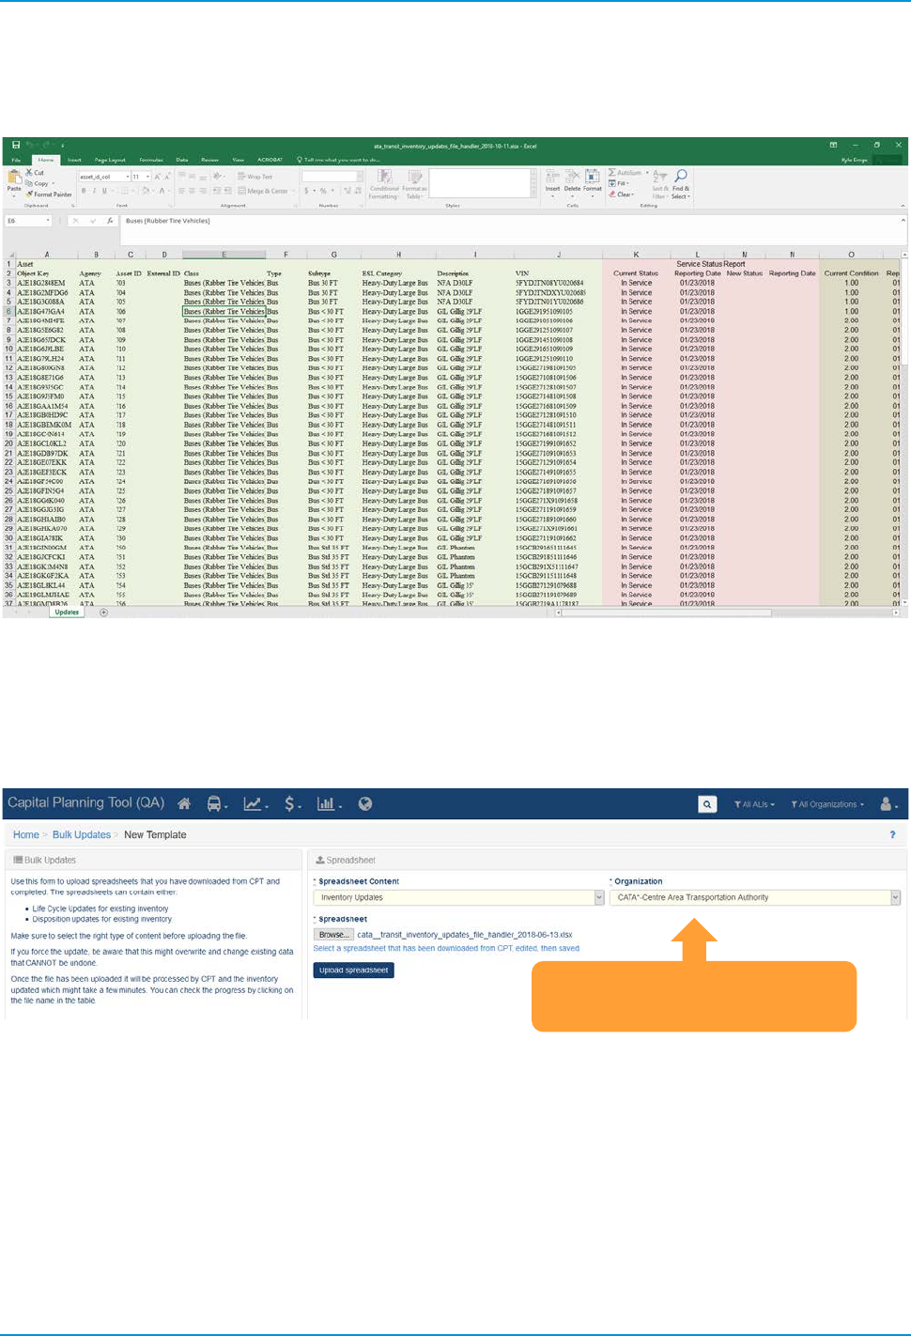Click Capital Planning Tool (QA) brand link
This screenshot has width=911, height=1336.
coord(86,803)
